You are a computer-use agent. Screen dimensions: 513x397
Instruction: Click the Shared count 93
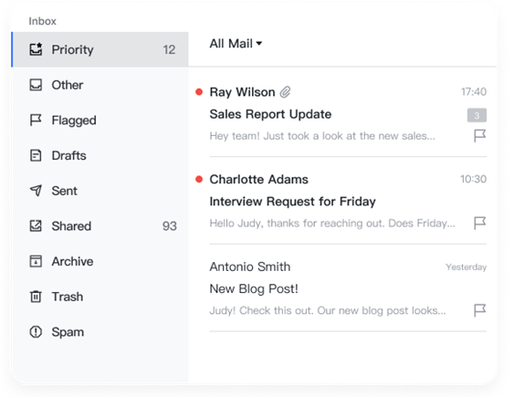[170, 226]
